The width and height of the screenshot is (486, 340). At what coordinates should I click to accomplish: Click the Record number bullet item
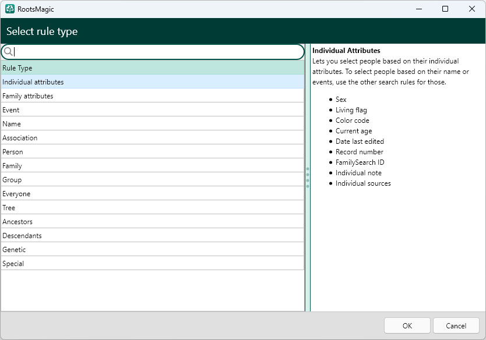(359, 152)
